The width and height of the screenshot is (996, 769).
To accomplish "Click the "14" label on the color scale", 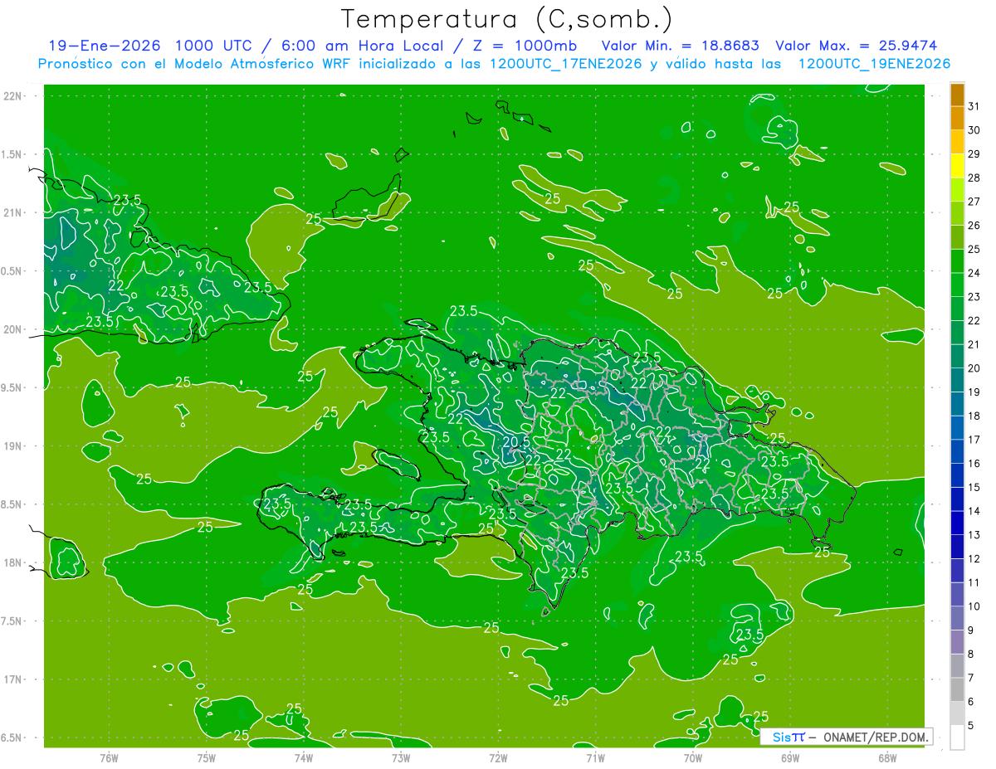I will coord(974,511).
